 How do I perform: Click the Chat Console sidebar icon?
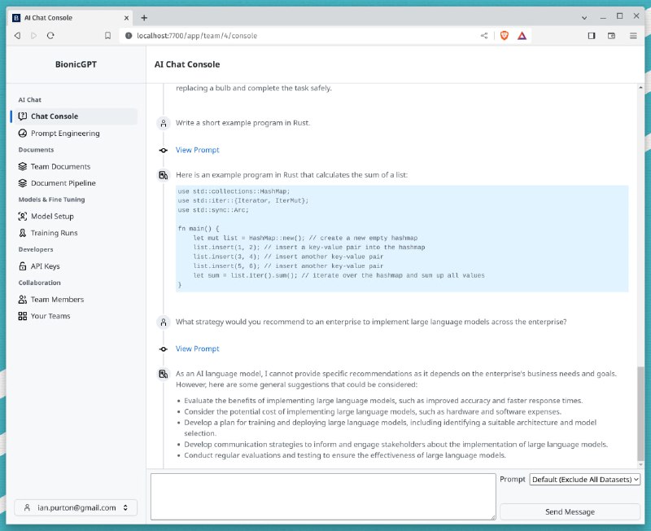[23, 116]
